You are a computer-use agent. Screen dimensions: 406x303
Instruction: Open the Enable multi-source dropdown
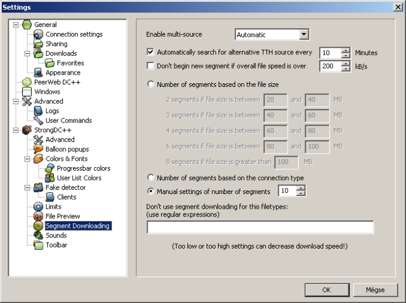[x=304, y=35]
